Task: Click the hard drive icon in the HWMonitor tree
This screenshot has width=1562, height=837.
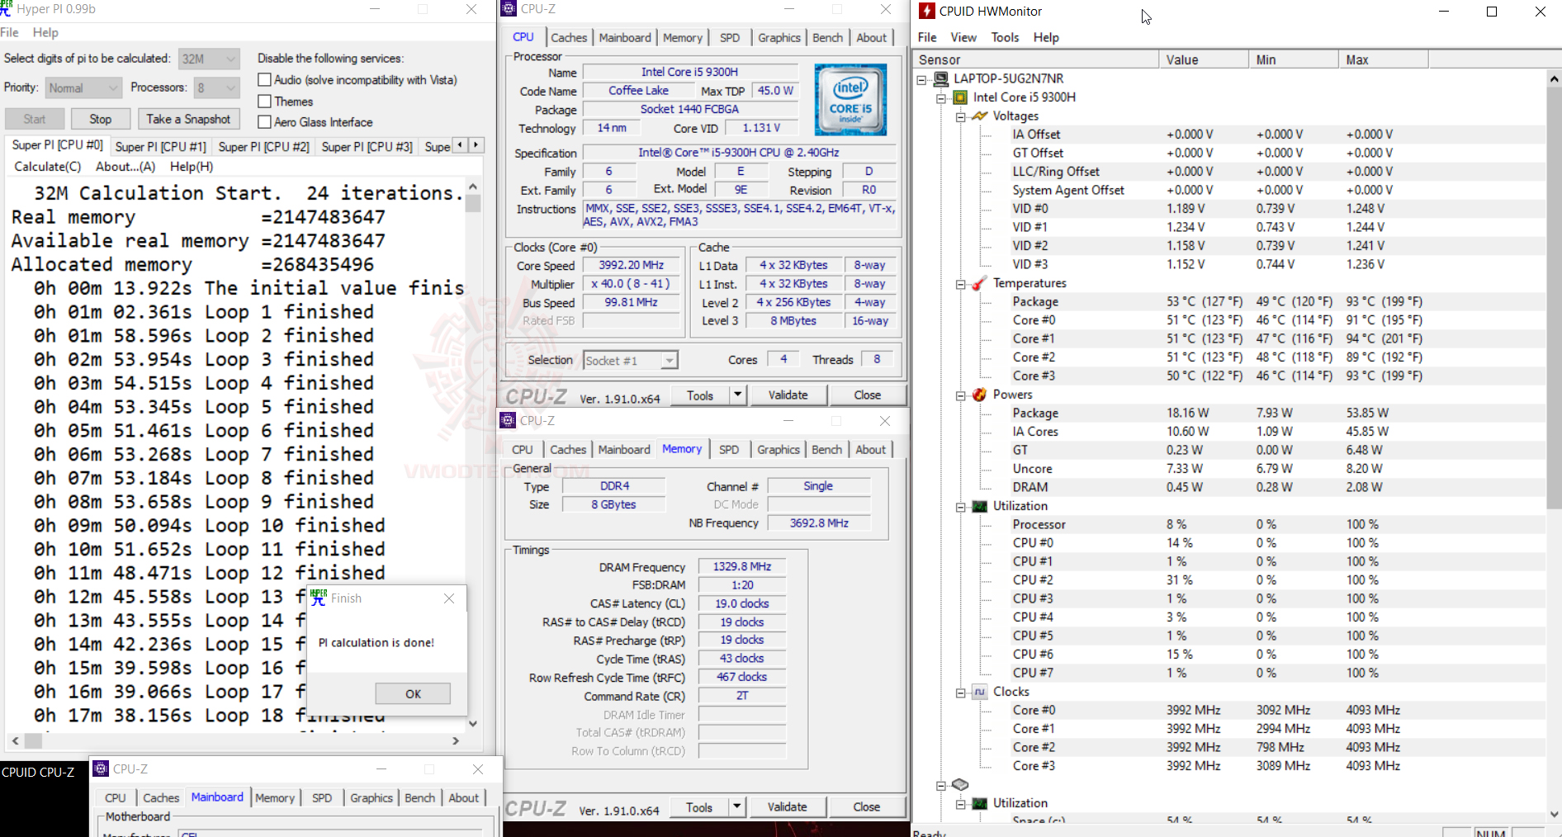Action: [960, 784]
